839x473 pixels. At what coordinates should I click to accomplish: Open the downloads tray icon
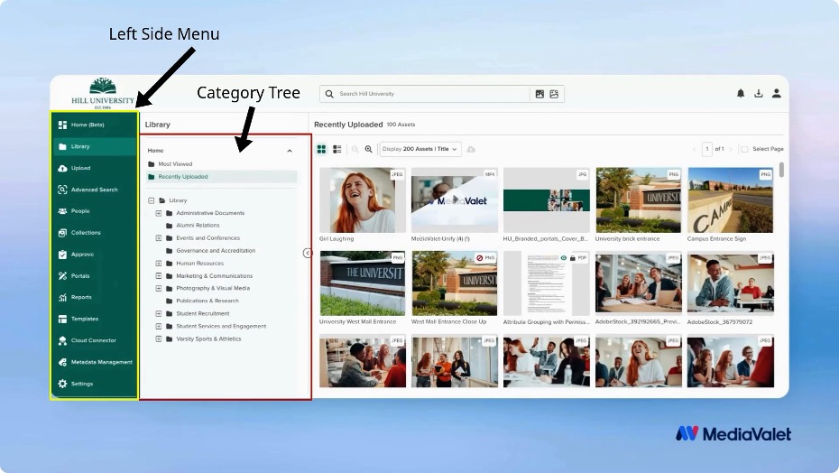(x=758, y=93)
